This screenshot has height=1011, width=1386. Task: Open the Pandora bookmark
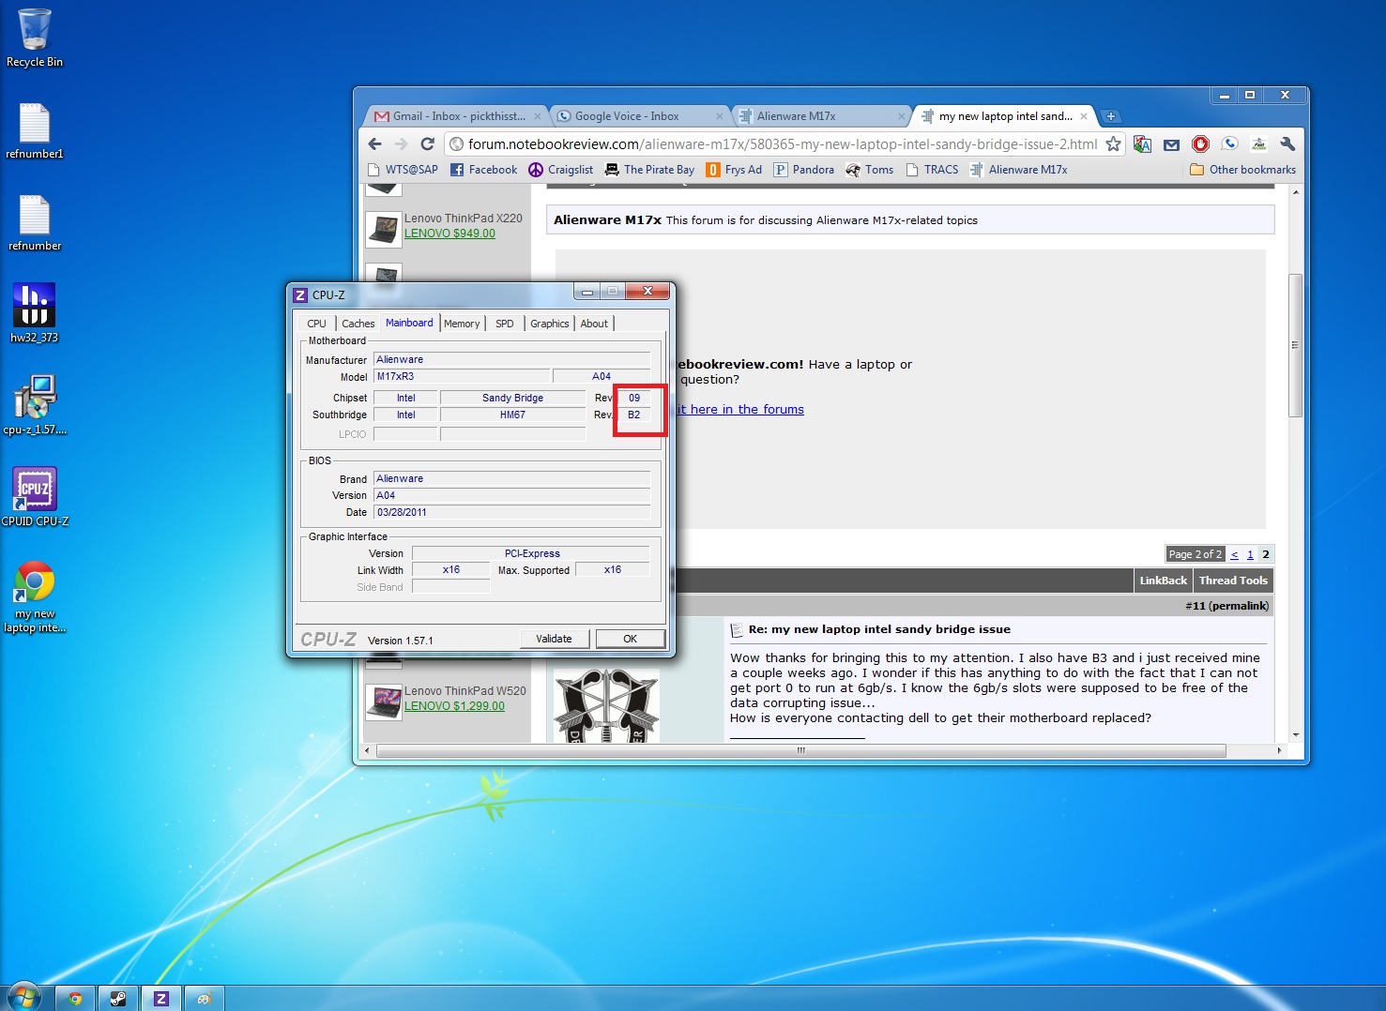(x=803, y=170)
